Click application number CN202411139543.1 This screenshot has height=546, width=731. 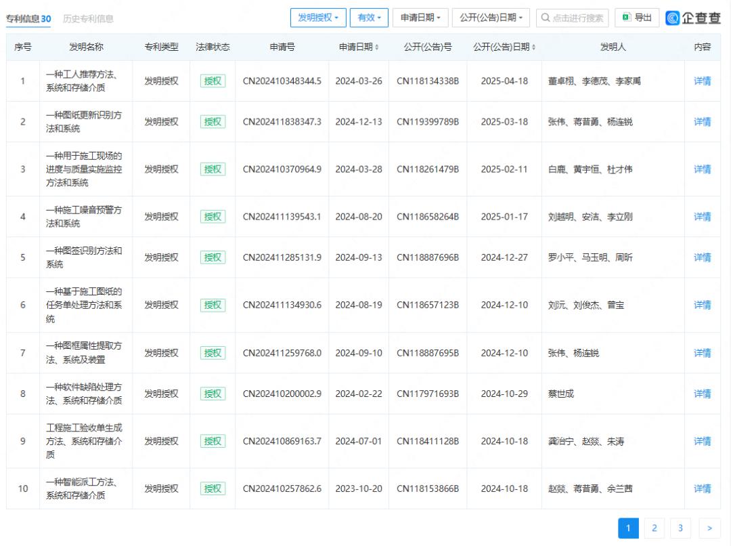coord(282,217)
